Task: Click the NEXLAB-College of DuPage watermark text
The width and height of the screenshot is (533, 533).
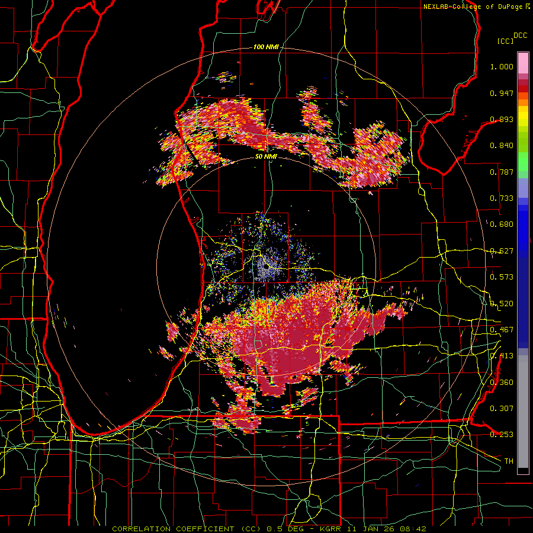Action: pos(474,7)
